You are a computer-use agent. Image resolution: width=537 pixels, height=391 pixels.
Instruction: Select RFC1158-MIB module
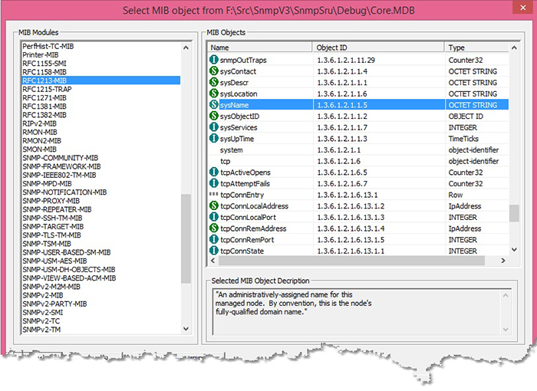[44, 72]
